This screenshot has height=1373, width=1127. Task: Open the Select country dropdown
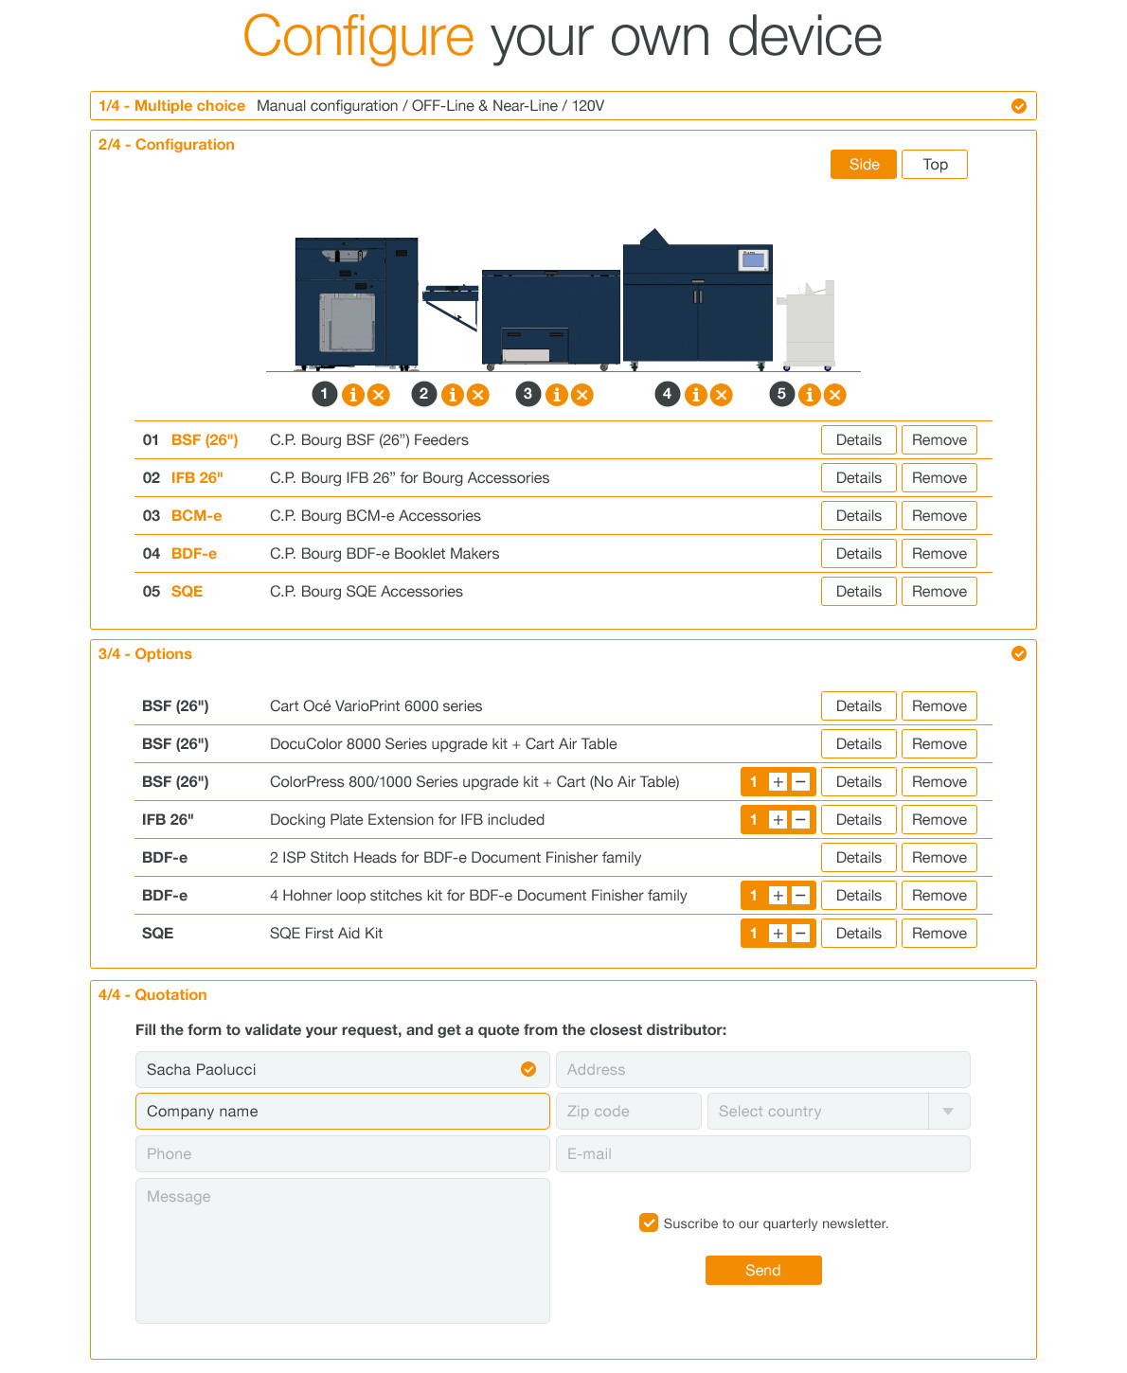(x=838, y=1112)
